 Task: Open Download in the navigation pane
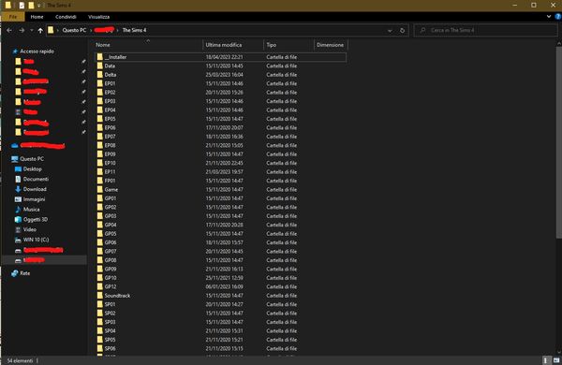point(35,189)
